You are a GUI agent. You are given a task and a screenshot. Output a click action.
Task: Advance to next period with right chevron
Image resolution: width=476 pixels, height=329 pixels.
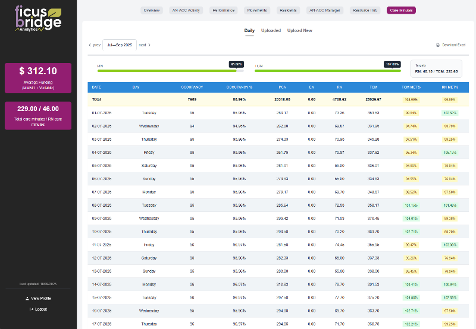coord(149,45)
